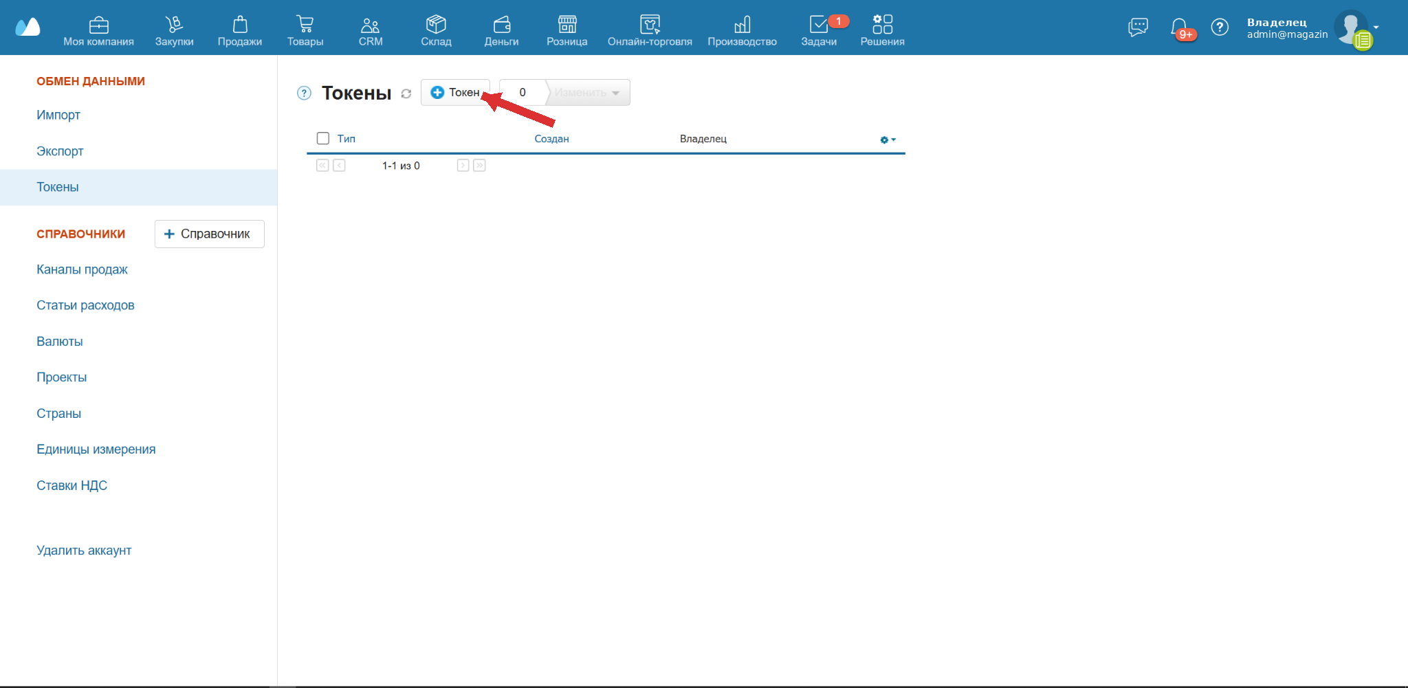Open Производство section
The width and height of the screenshot is (1408, 688).
742,31
